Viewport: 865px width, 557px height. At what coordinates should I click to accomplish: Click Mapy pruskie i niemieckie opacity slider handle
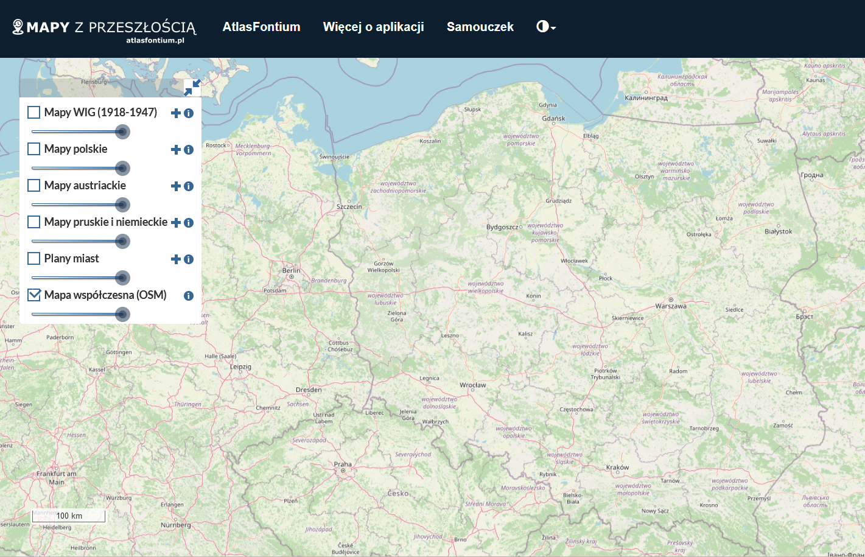pyautogui.click(x=122, y=241)
